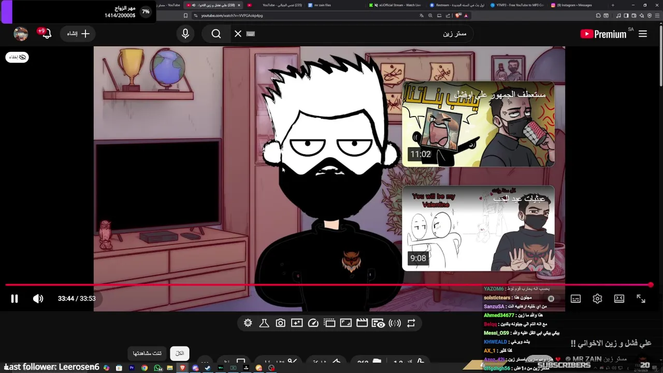
Task: Toggle loop video repeat icon
Action: pyautogui.click(x=411, y=323)
